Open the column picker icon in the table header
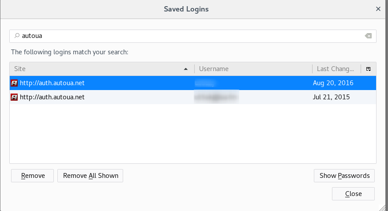388x211 pixels. tap(369, 69)
